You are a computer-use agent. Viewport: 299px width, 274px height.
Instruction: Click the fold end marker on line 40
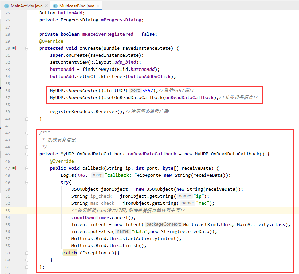coord(27,119)
